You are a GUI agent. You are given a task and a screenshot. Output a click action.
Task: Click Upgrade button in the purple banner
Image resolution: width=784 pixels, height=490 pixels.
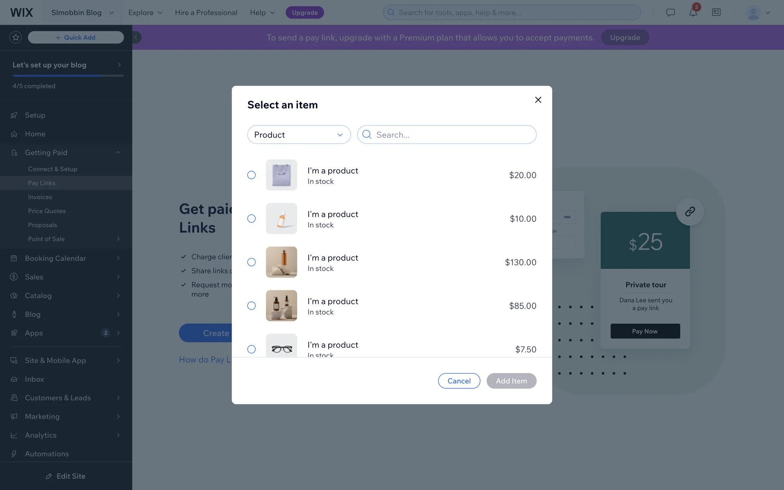tap(625, 38)
